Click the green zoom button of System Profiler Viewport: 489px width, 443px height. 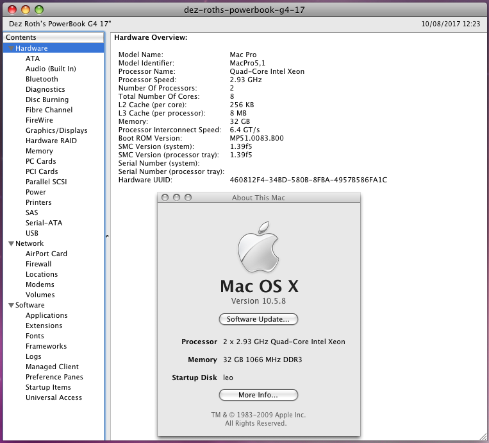(39, 10)
